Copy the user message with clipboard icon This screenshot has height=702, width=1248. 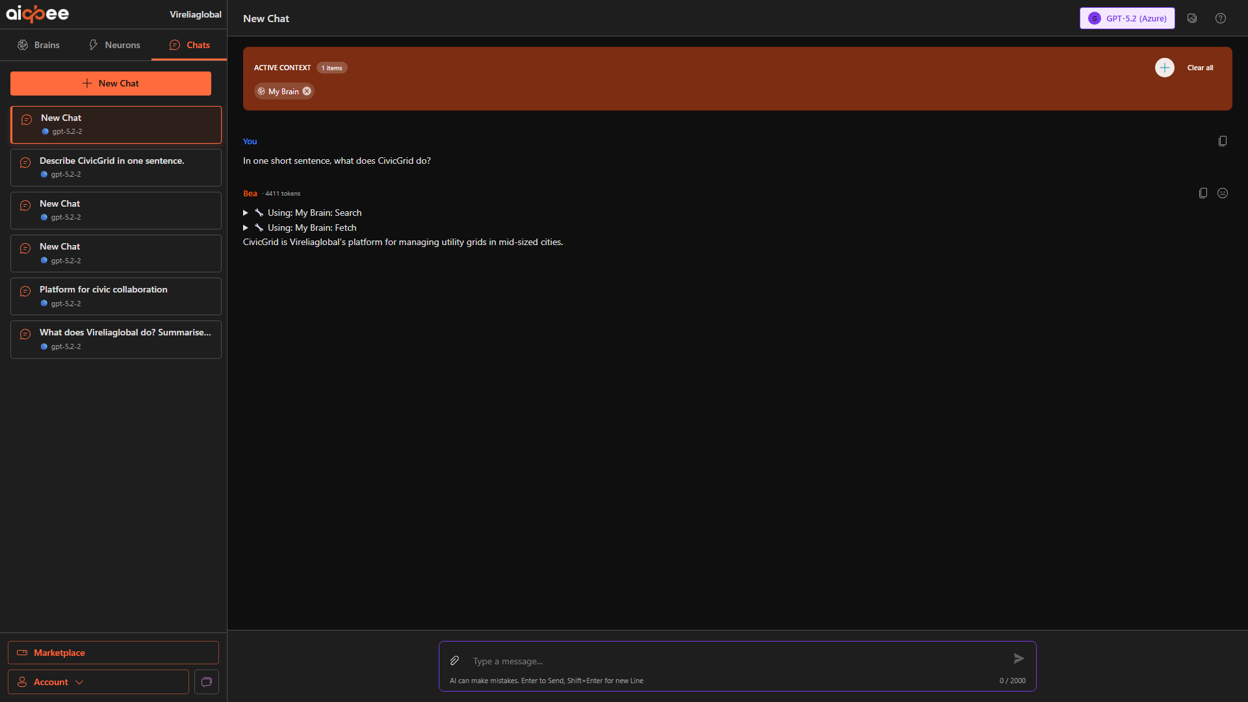(x=1222, y=141)
